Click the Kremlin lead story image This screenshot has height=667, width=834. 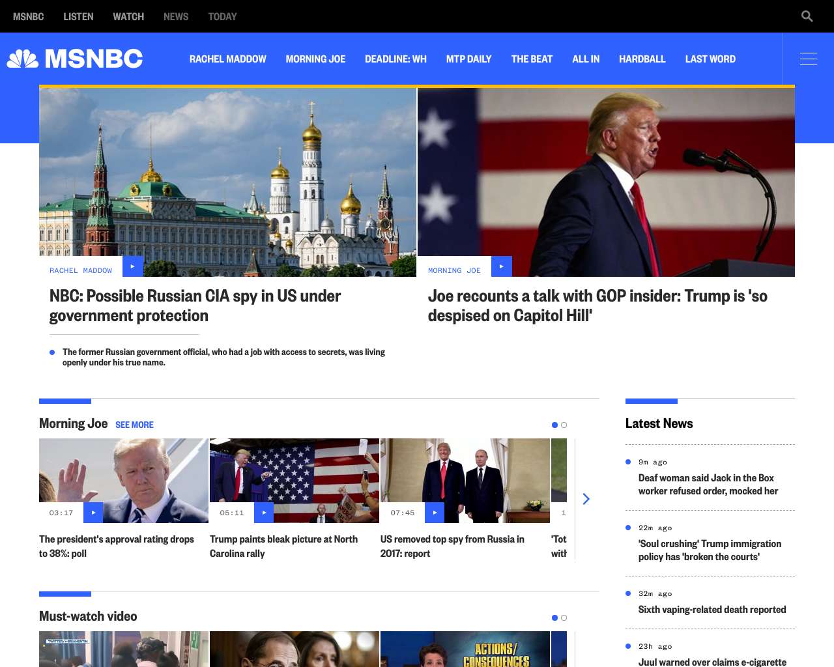coord(227,182)
